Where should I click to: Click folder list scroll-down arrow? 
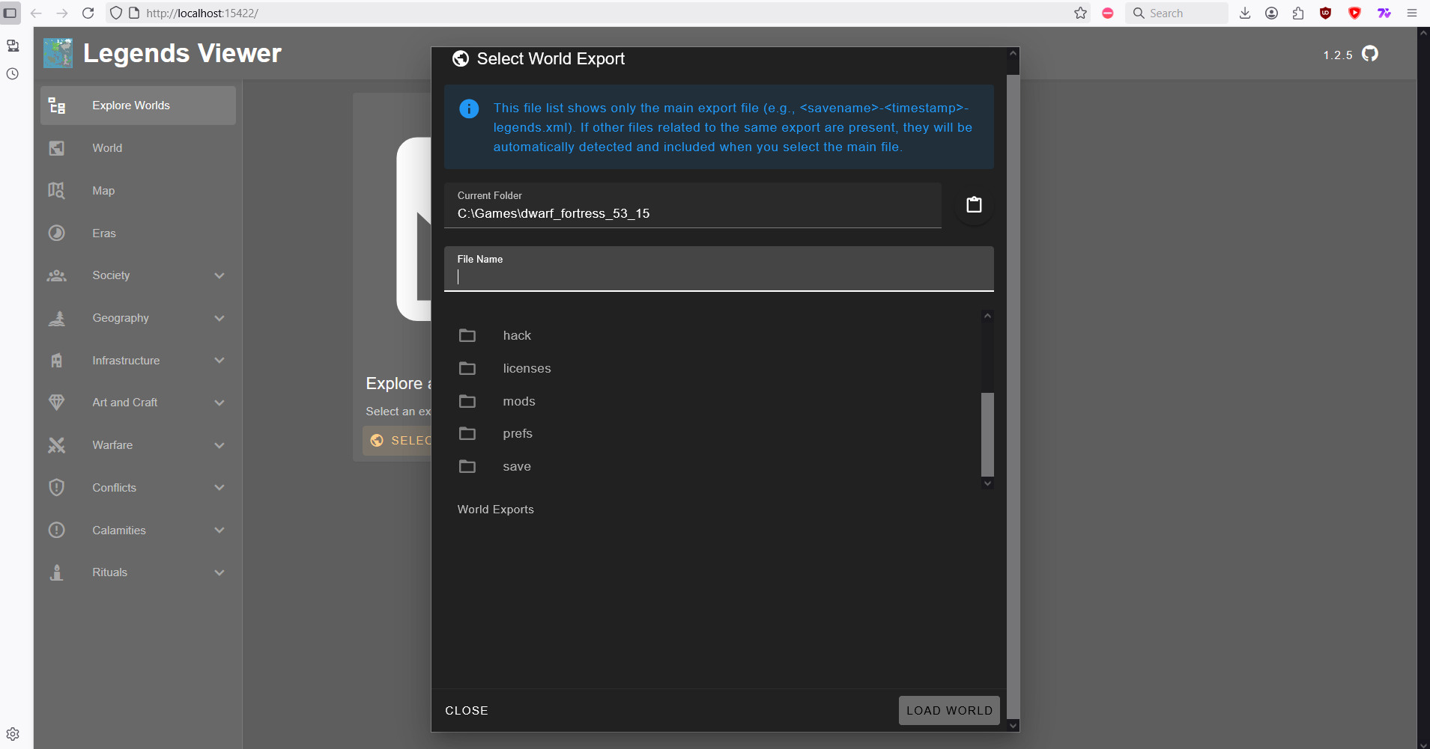pyautogui.click(x=987, y=483)
